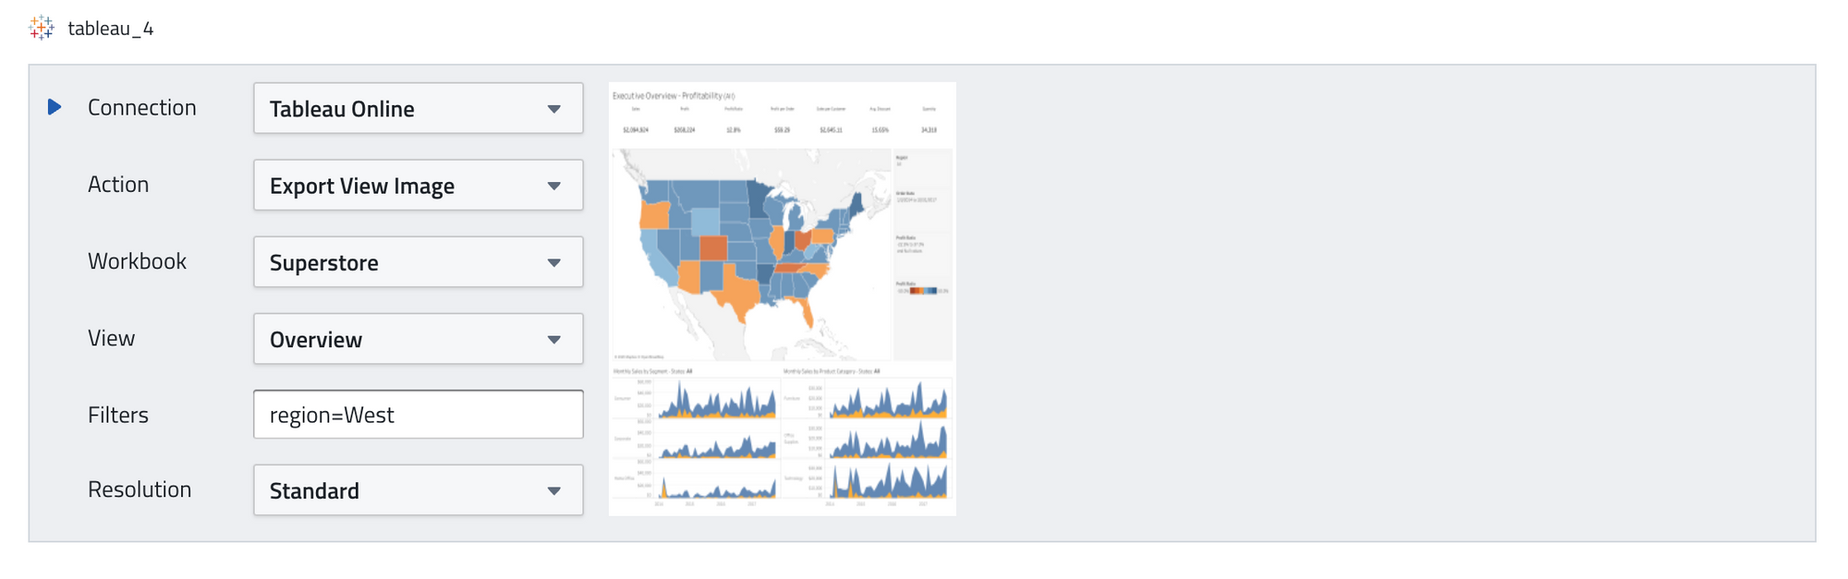The image size is (1848, 579).
Task: Open the View dropdown showing Overview
Action: pyautogui.click(x=419, y=338)
